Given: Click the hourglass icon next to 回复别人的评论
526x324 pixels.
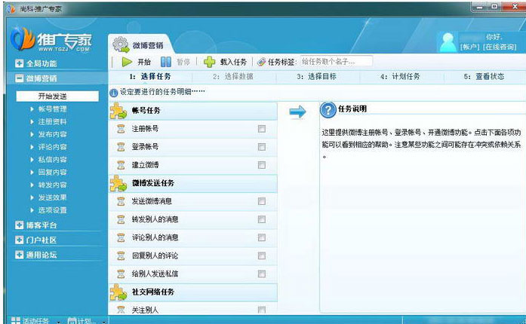Looking at the screenshot, I should click(121, 255).
